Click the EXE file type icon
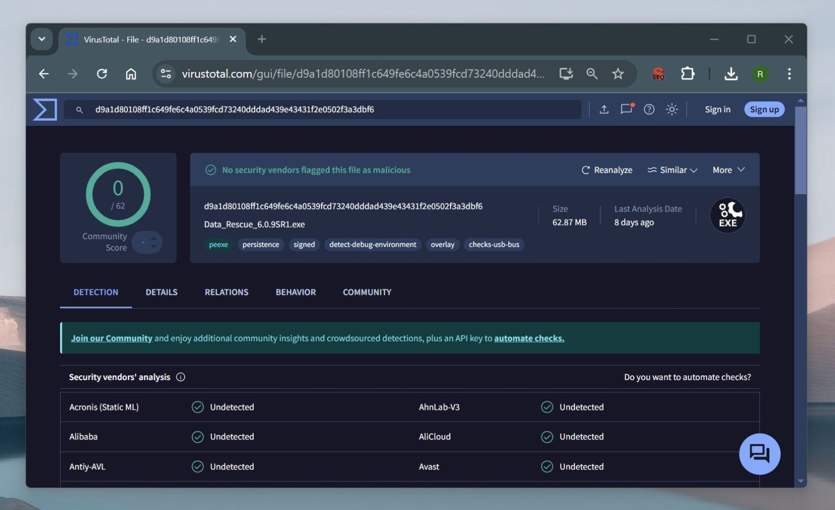 coord(727,216)
